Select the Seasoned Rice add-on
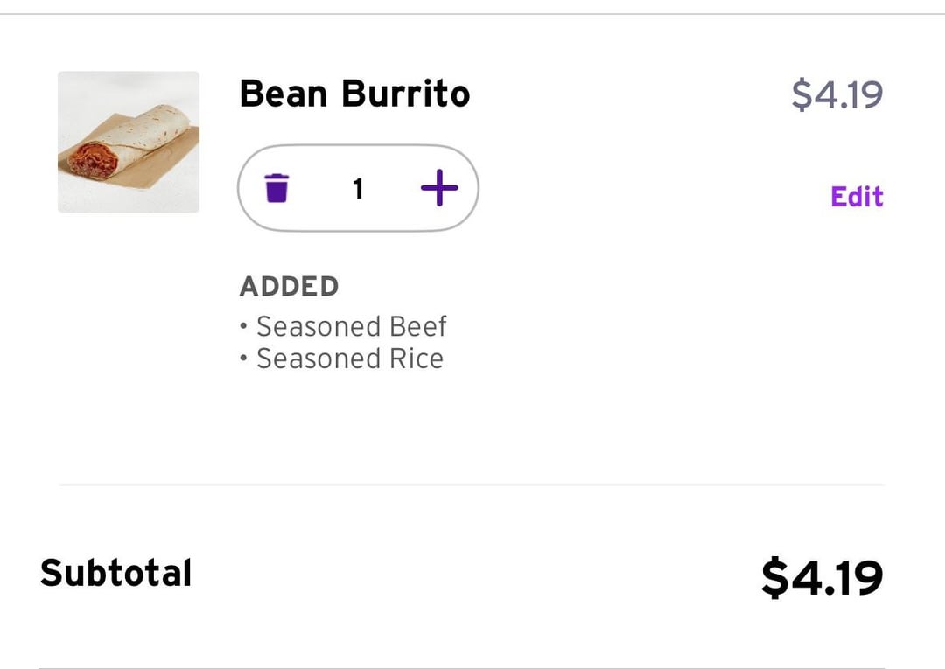Image resolution: width=945 pixels, height=669 pixels. (x=349, y=359)
